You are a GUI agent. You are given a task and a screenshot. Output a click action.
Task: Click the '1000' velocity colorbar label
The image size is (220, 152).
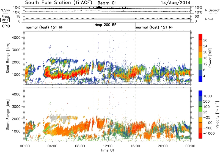pyautogui.click(x=208, y=96)
